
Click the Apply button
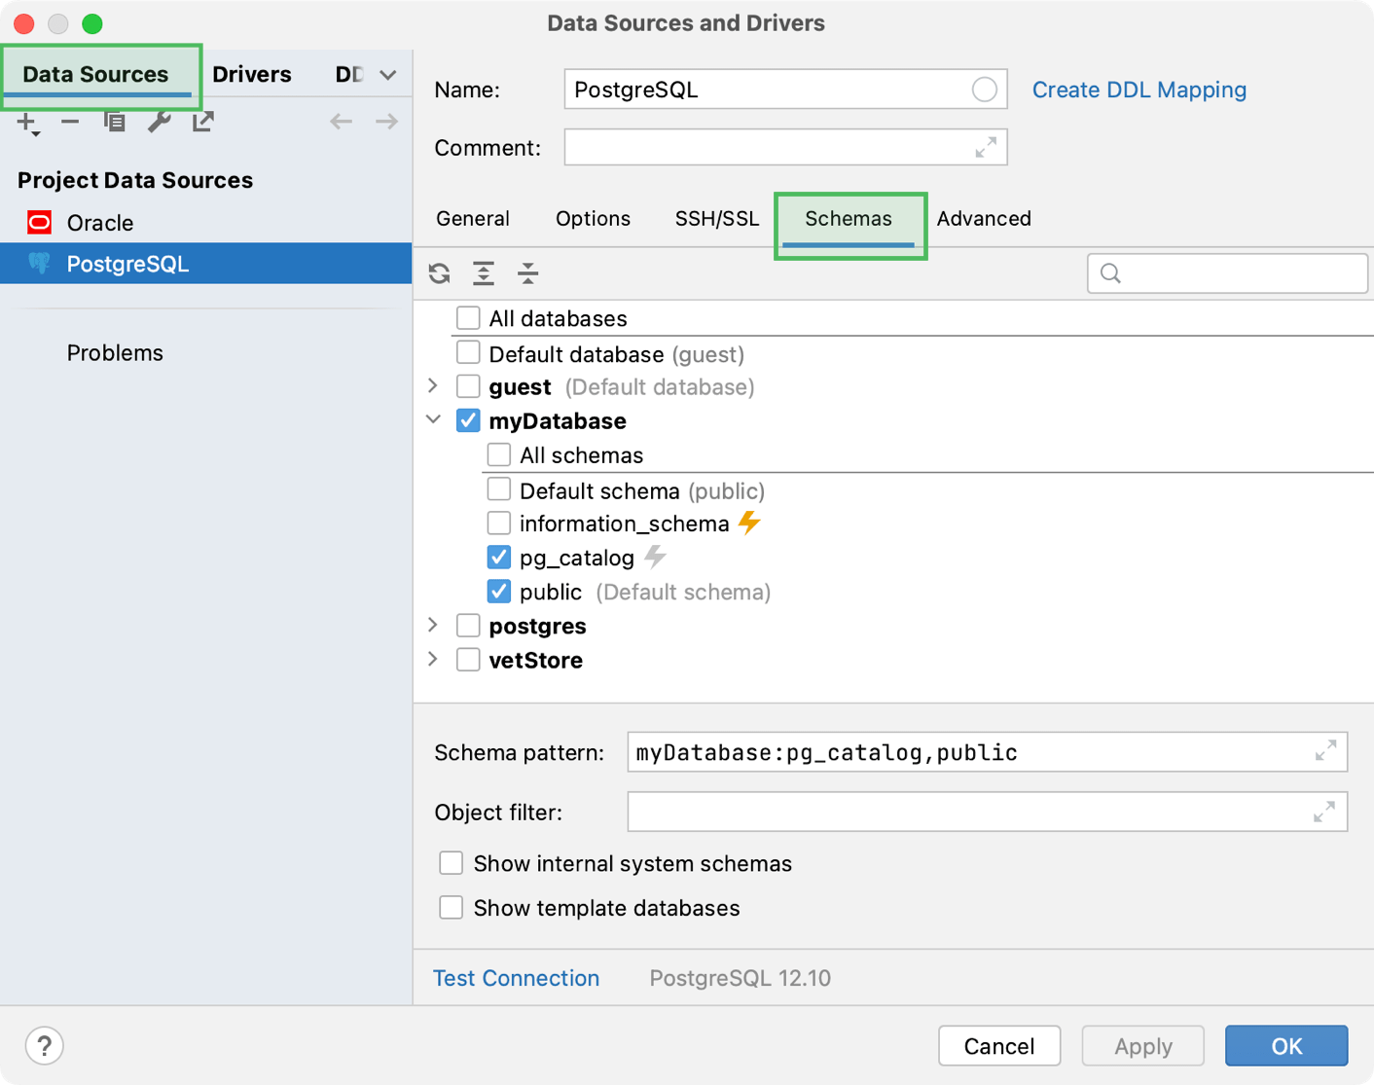(1143, 1046)
